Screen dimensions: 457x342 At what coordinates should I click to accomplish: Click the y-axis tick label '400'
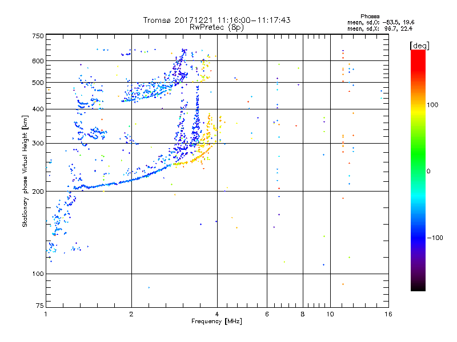click(x=38, y=109)
